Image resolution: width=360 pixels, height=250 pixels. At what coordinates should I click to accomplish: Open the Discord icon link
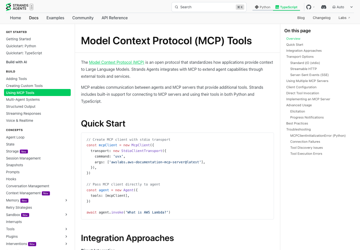(323, 7)
